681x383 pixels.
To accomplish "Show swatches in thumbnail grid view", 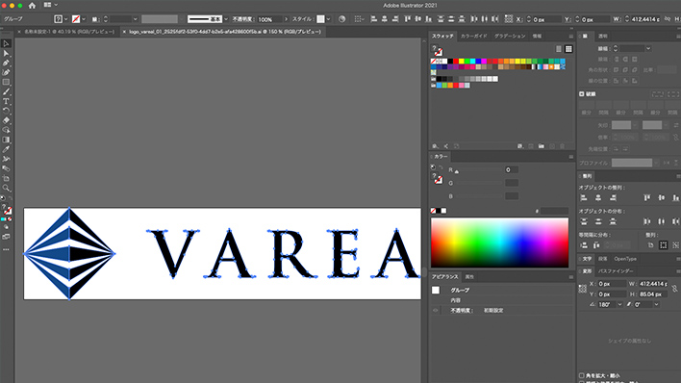I will click(568, 49).
